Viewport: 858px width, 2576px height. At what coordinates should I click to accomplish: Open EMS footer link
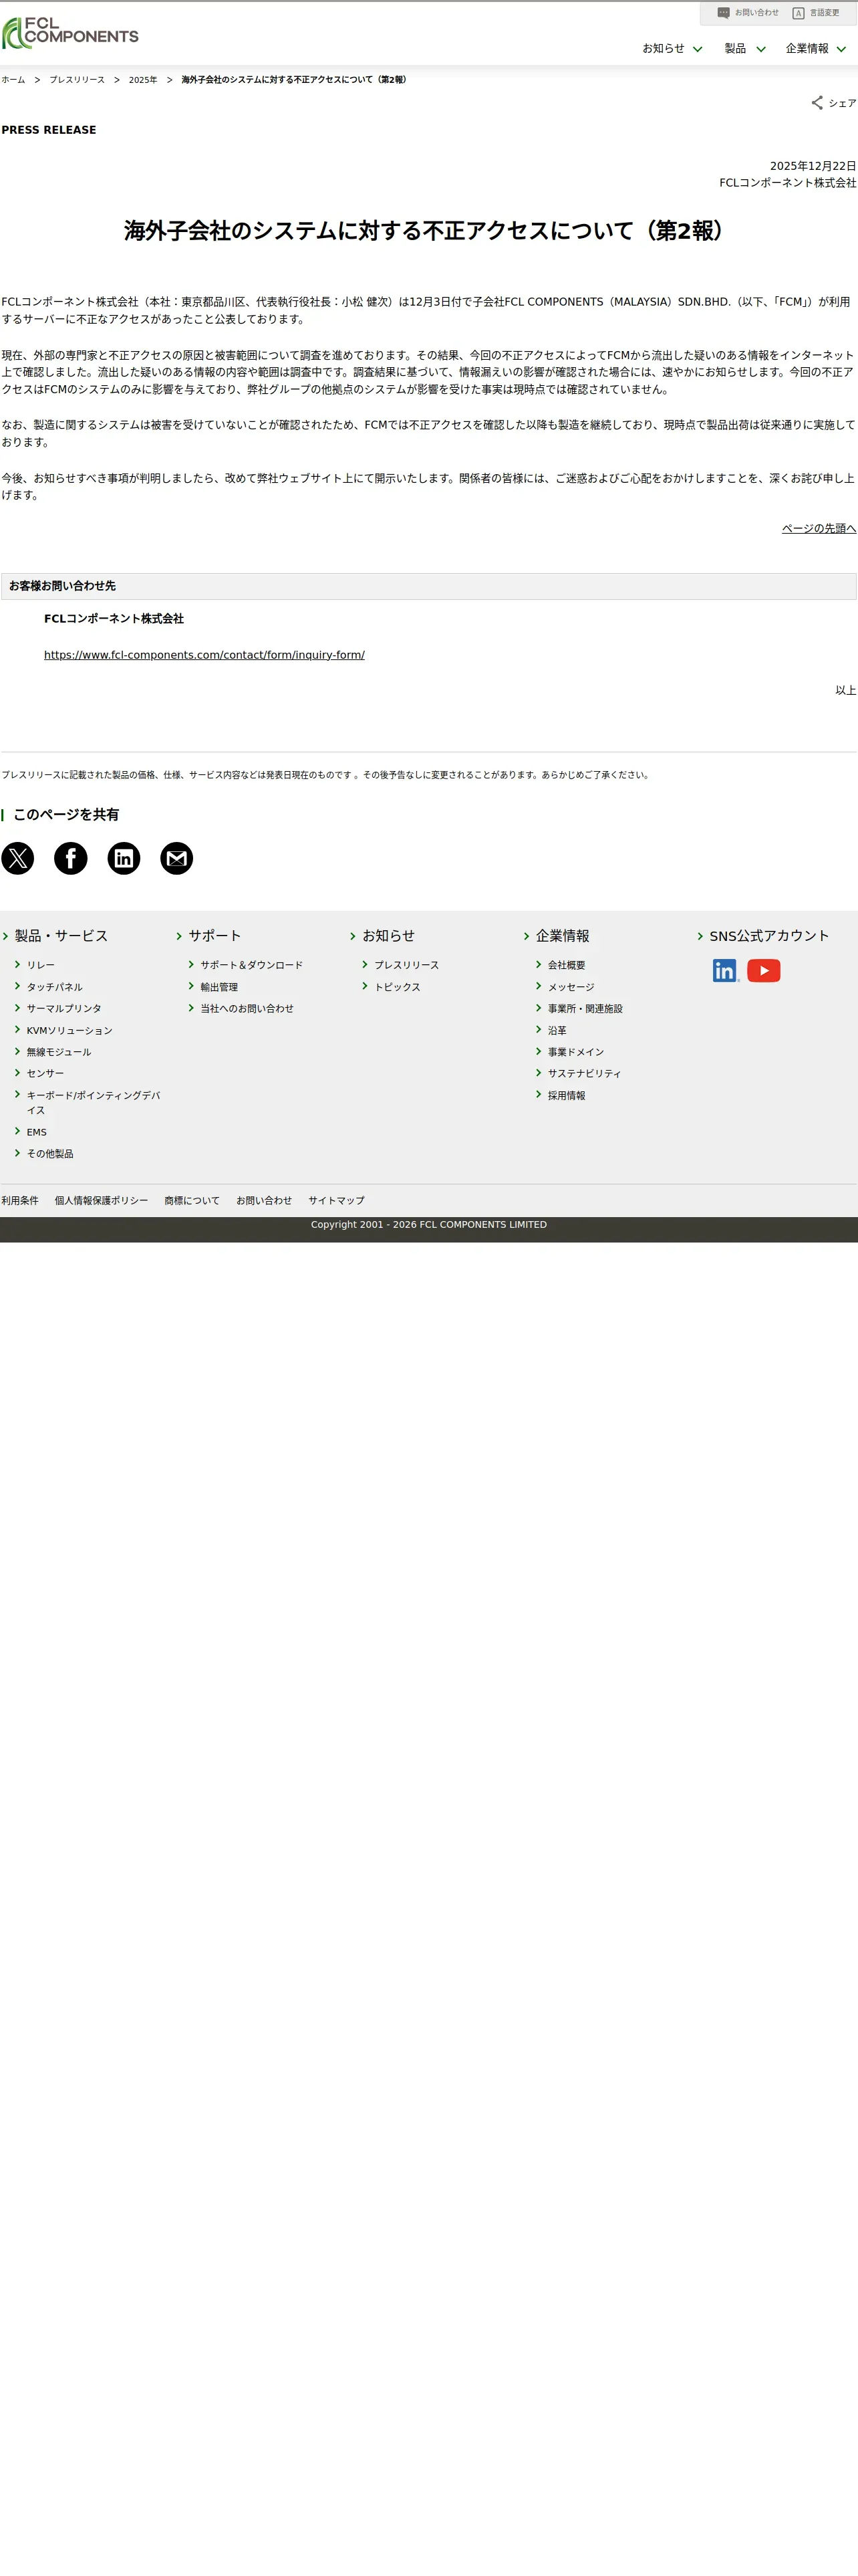(36, 1132)
